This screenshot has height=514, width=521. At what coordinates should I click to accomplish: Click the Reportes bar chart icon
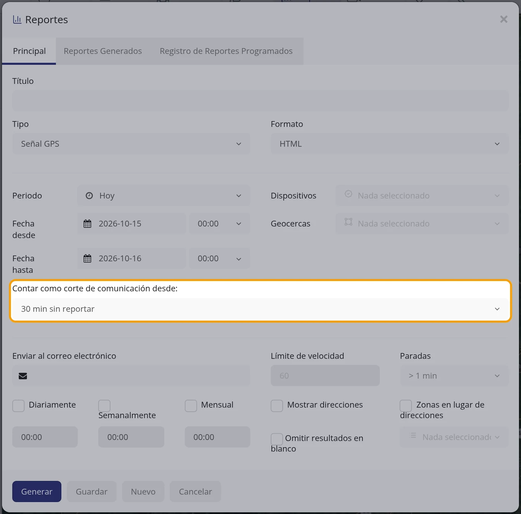[17, 19]
